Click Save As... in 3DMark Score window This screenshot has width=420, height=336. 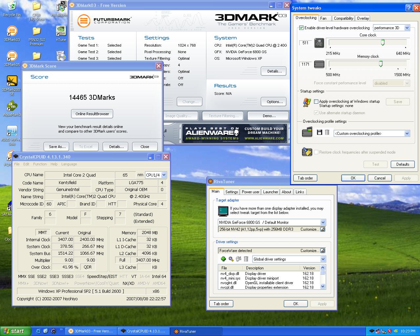tap(57, 147)
